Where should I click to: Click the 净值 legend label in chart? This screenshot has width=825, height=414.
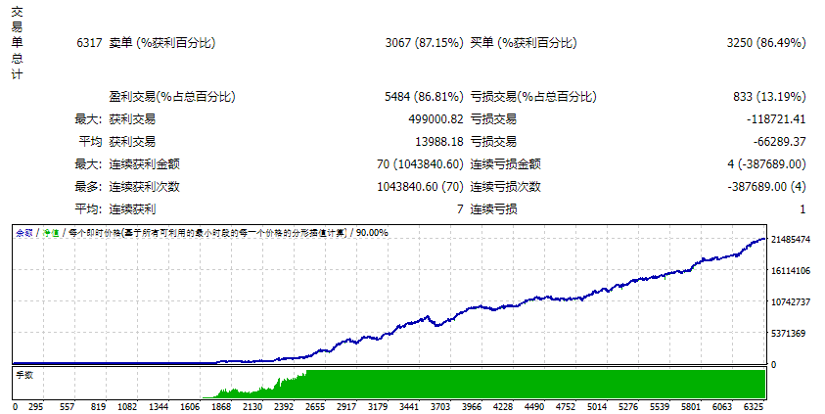click(51, 233)
